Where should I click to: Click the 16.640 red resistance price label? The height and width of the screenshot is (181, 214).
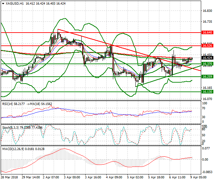[x=207, y=33]
